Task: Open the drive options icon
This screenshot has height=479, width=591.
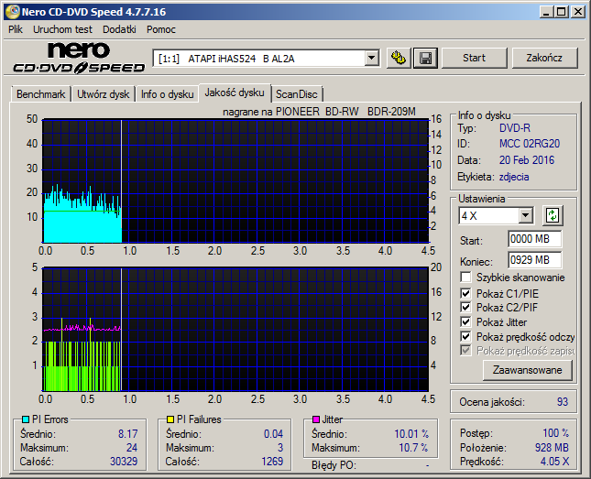Action: click(x=399, y=58)
